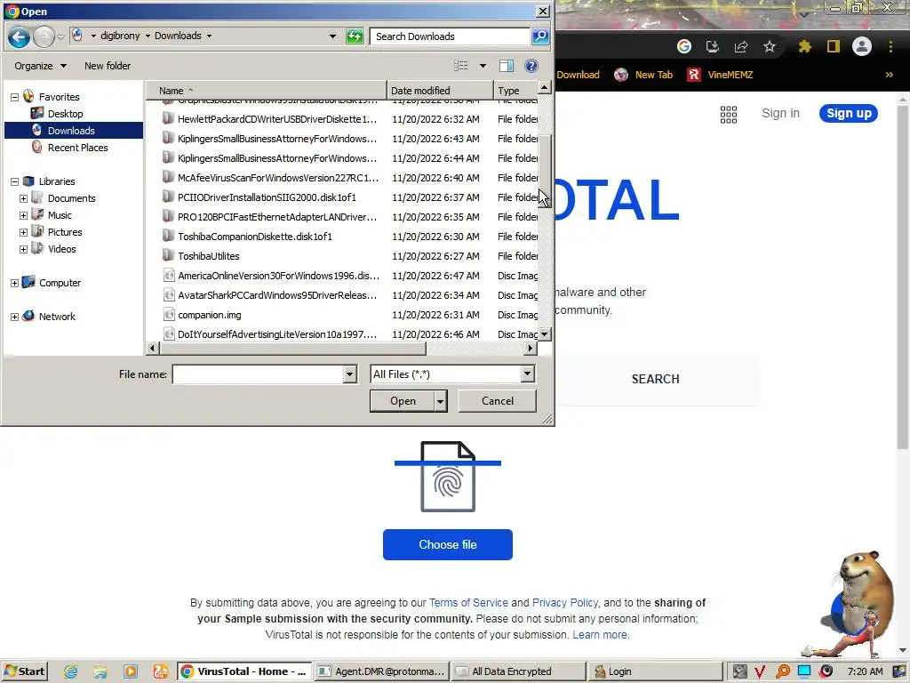Click New folder in dialog toolbar
This screenshot has height=683, width=910.
click(108, 66)
